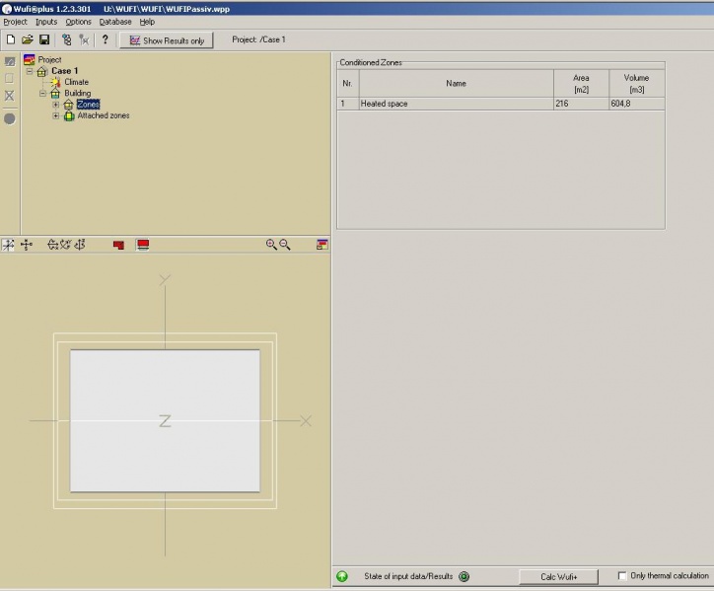Collapse the Case 1 tree node
714x591 pixels.
[x=30, y=71]
